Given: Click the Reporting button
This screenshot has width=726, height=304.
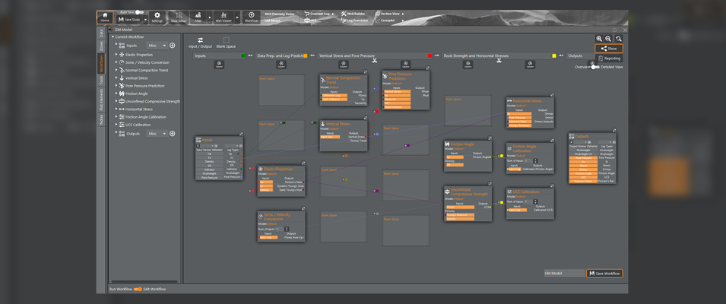Looking at the screenshot, I should coord(609,58).
